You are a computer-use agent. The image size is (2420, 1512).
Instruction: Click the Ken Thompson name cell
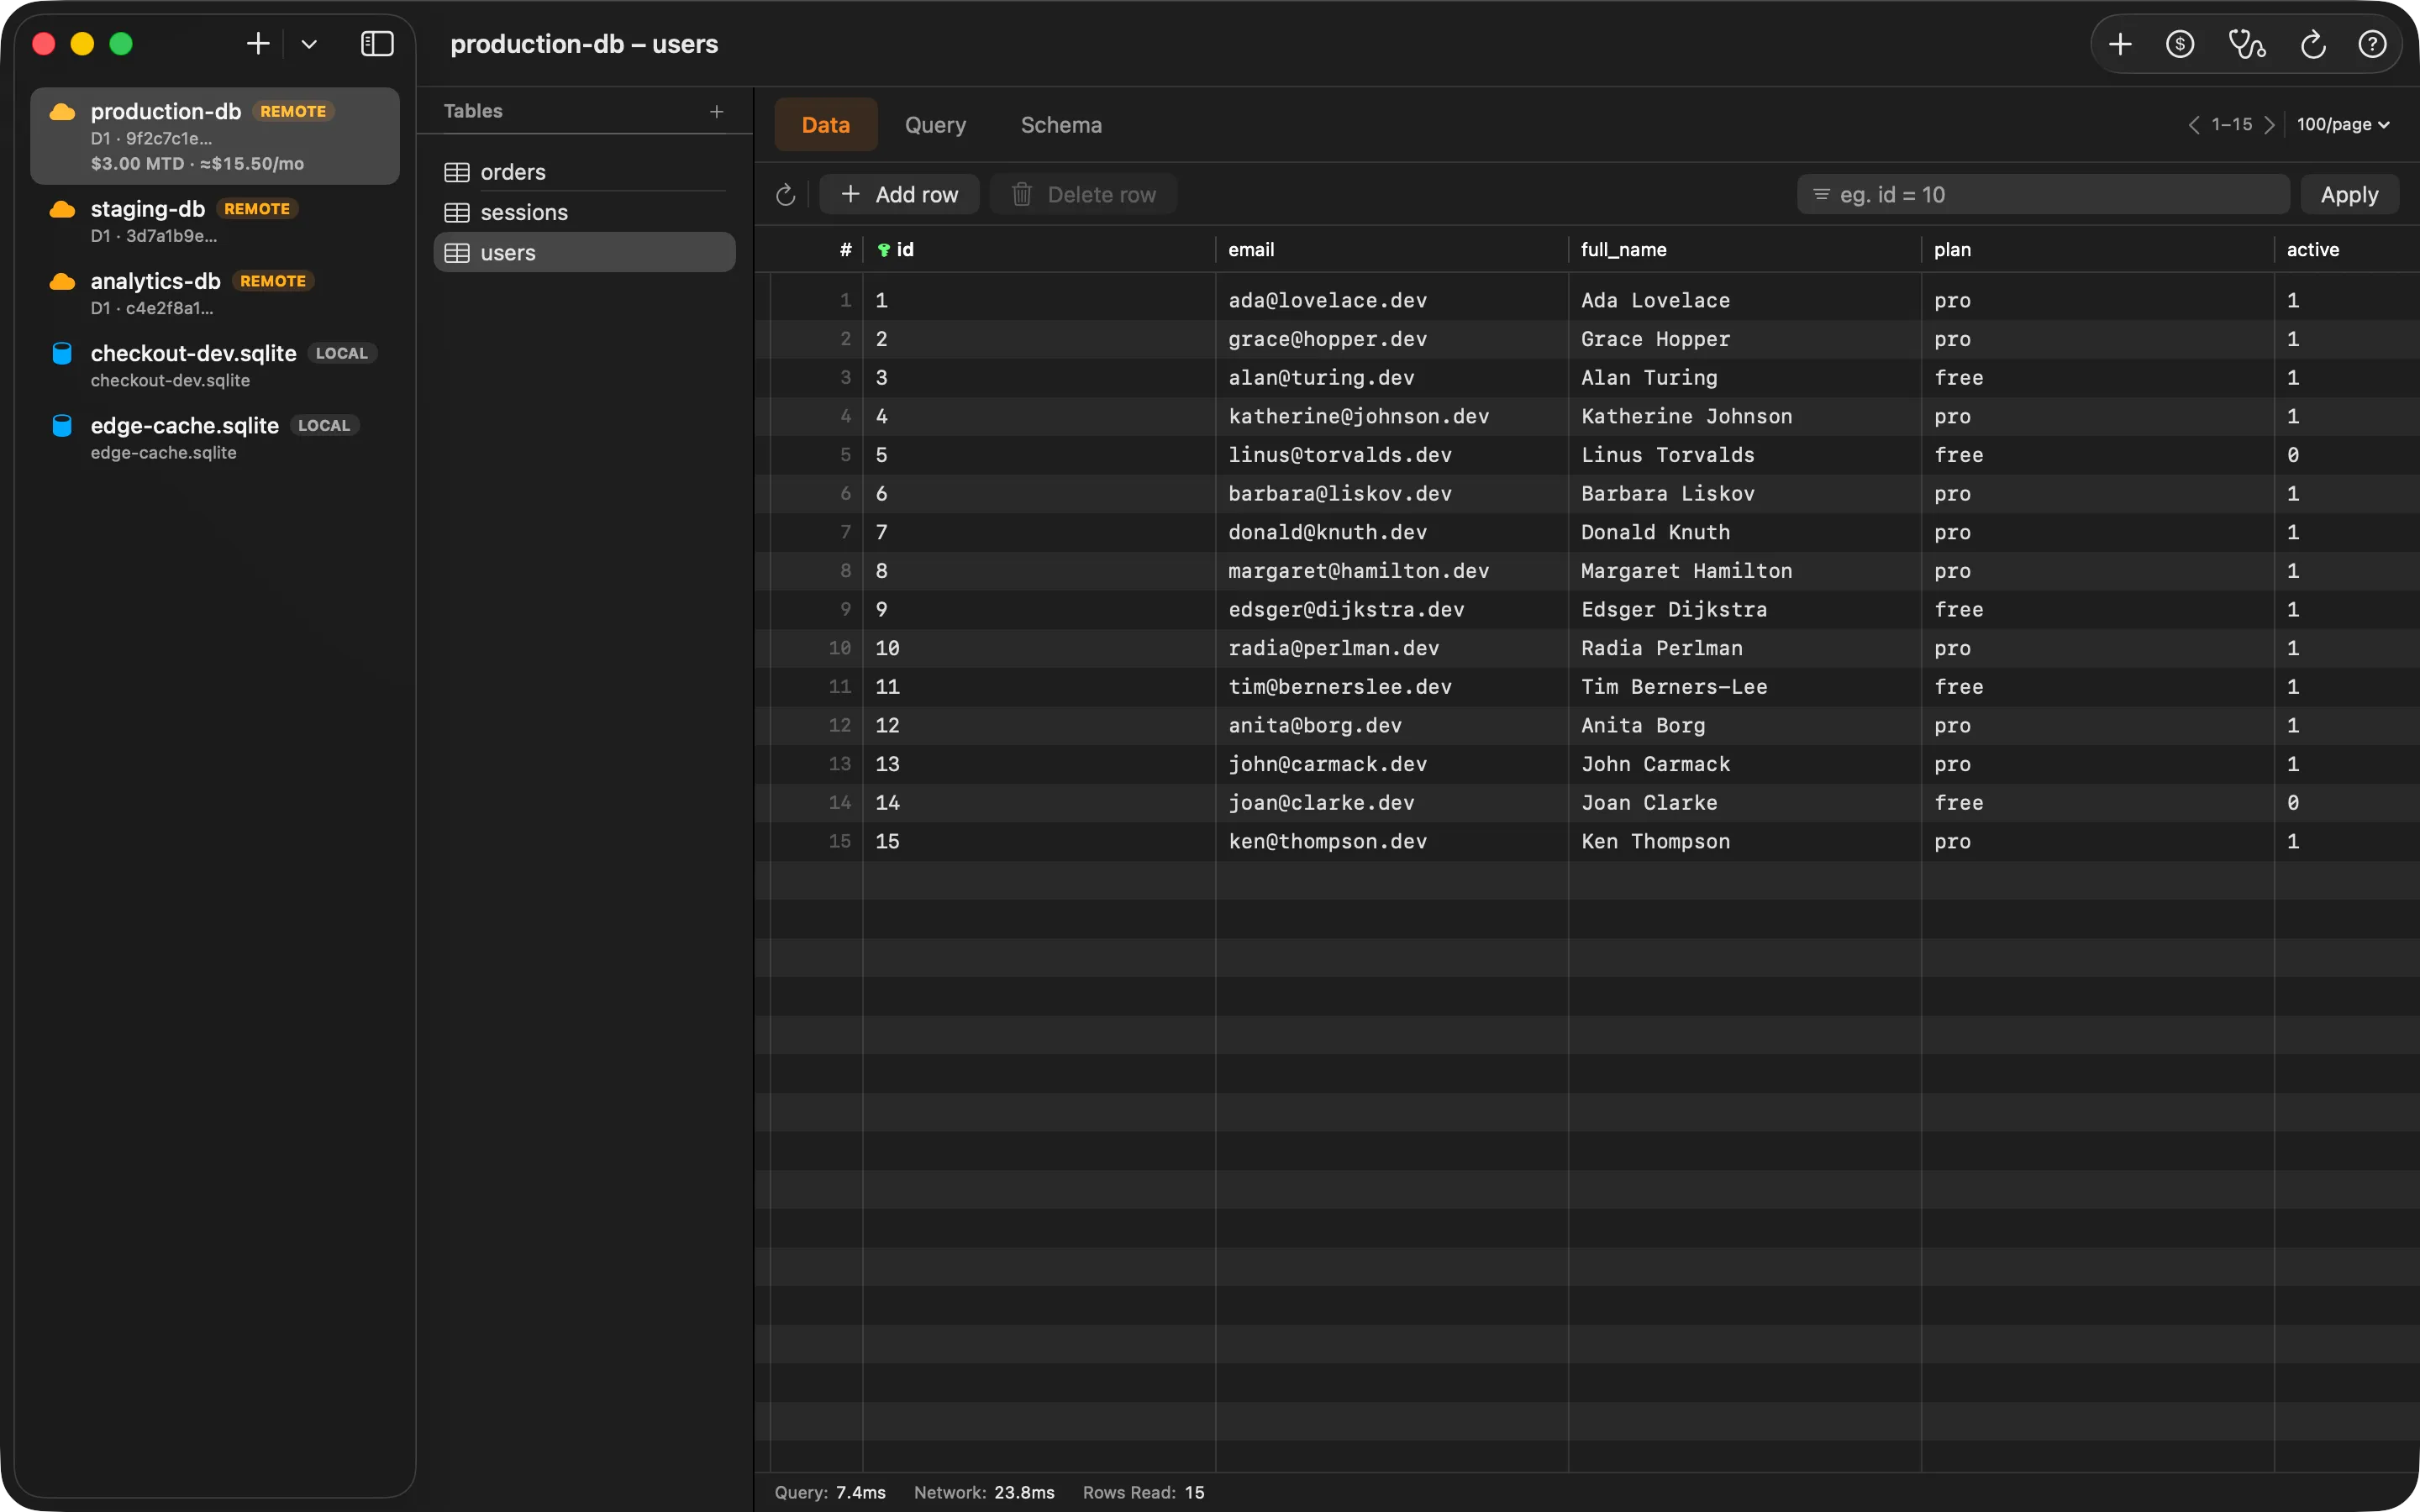click(x=1744, y=841)
